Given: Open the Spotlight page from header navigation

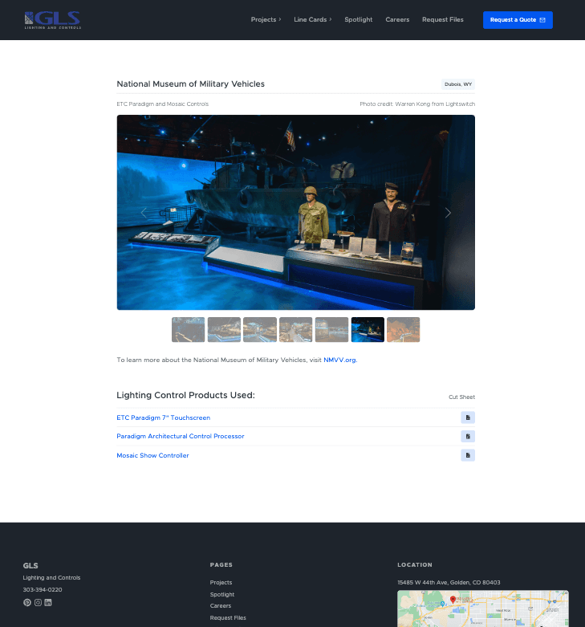Looking at the screenshot, I should (x=359, y=19).
